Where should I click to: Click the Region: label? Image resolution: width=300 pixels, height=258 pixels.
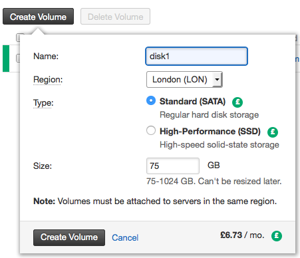pos(48,80)
